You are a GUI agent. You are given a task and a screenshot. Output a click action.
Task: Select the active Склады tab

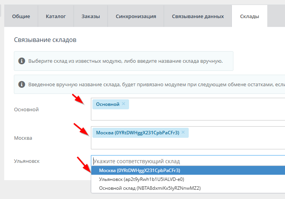pyautogui.click(x=249, y=16)
